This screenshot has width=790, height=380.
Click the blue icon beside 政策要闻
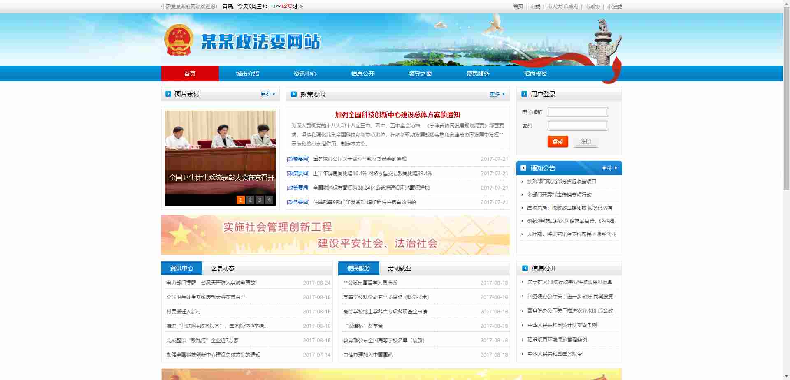294,94
